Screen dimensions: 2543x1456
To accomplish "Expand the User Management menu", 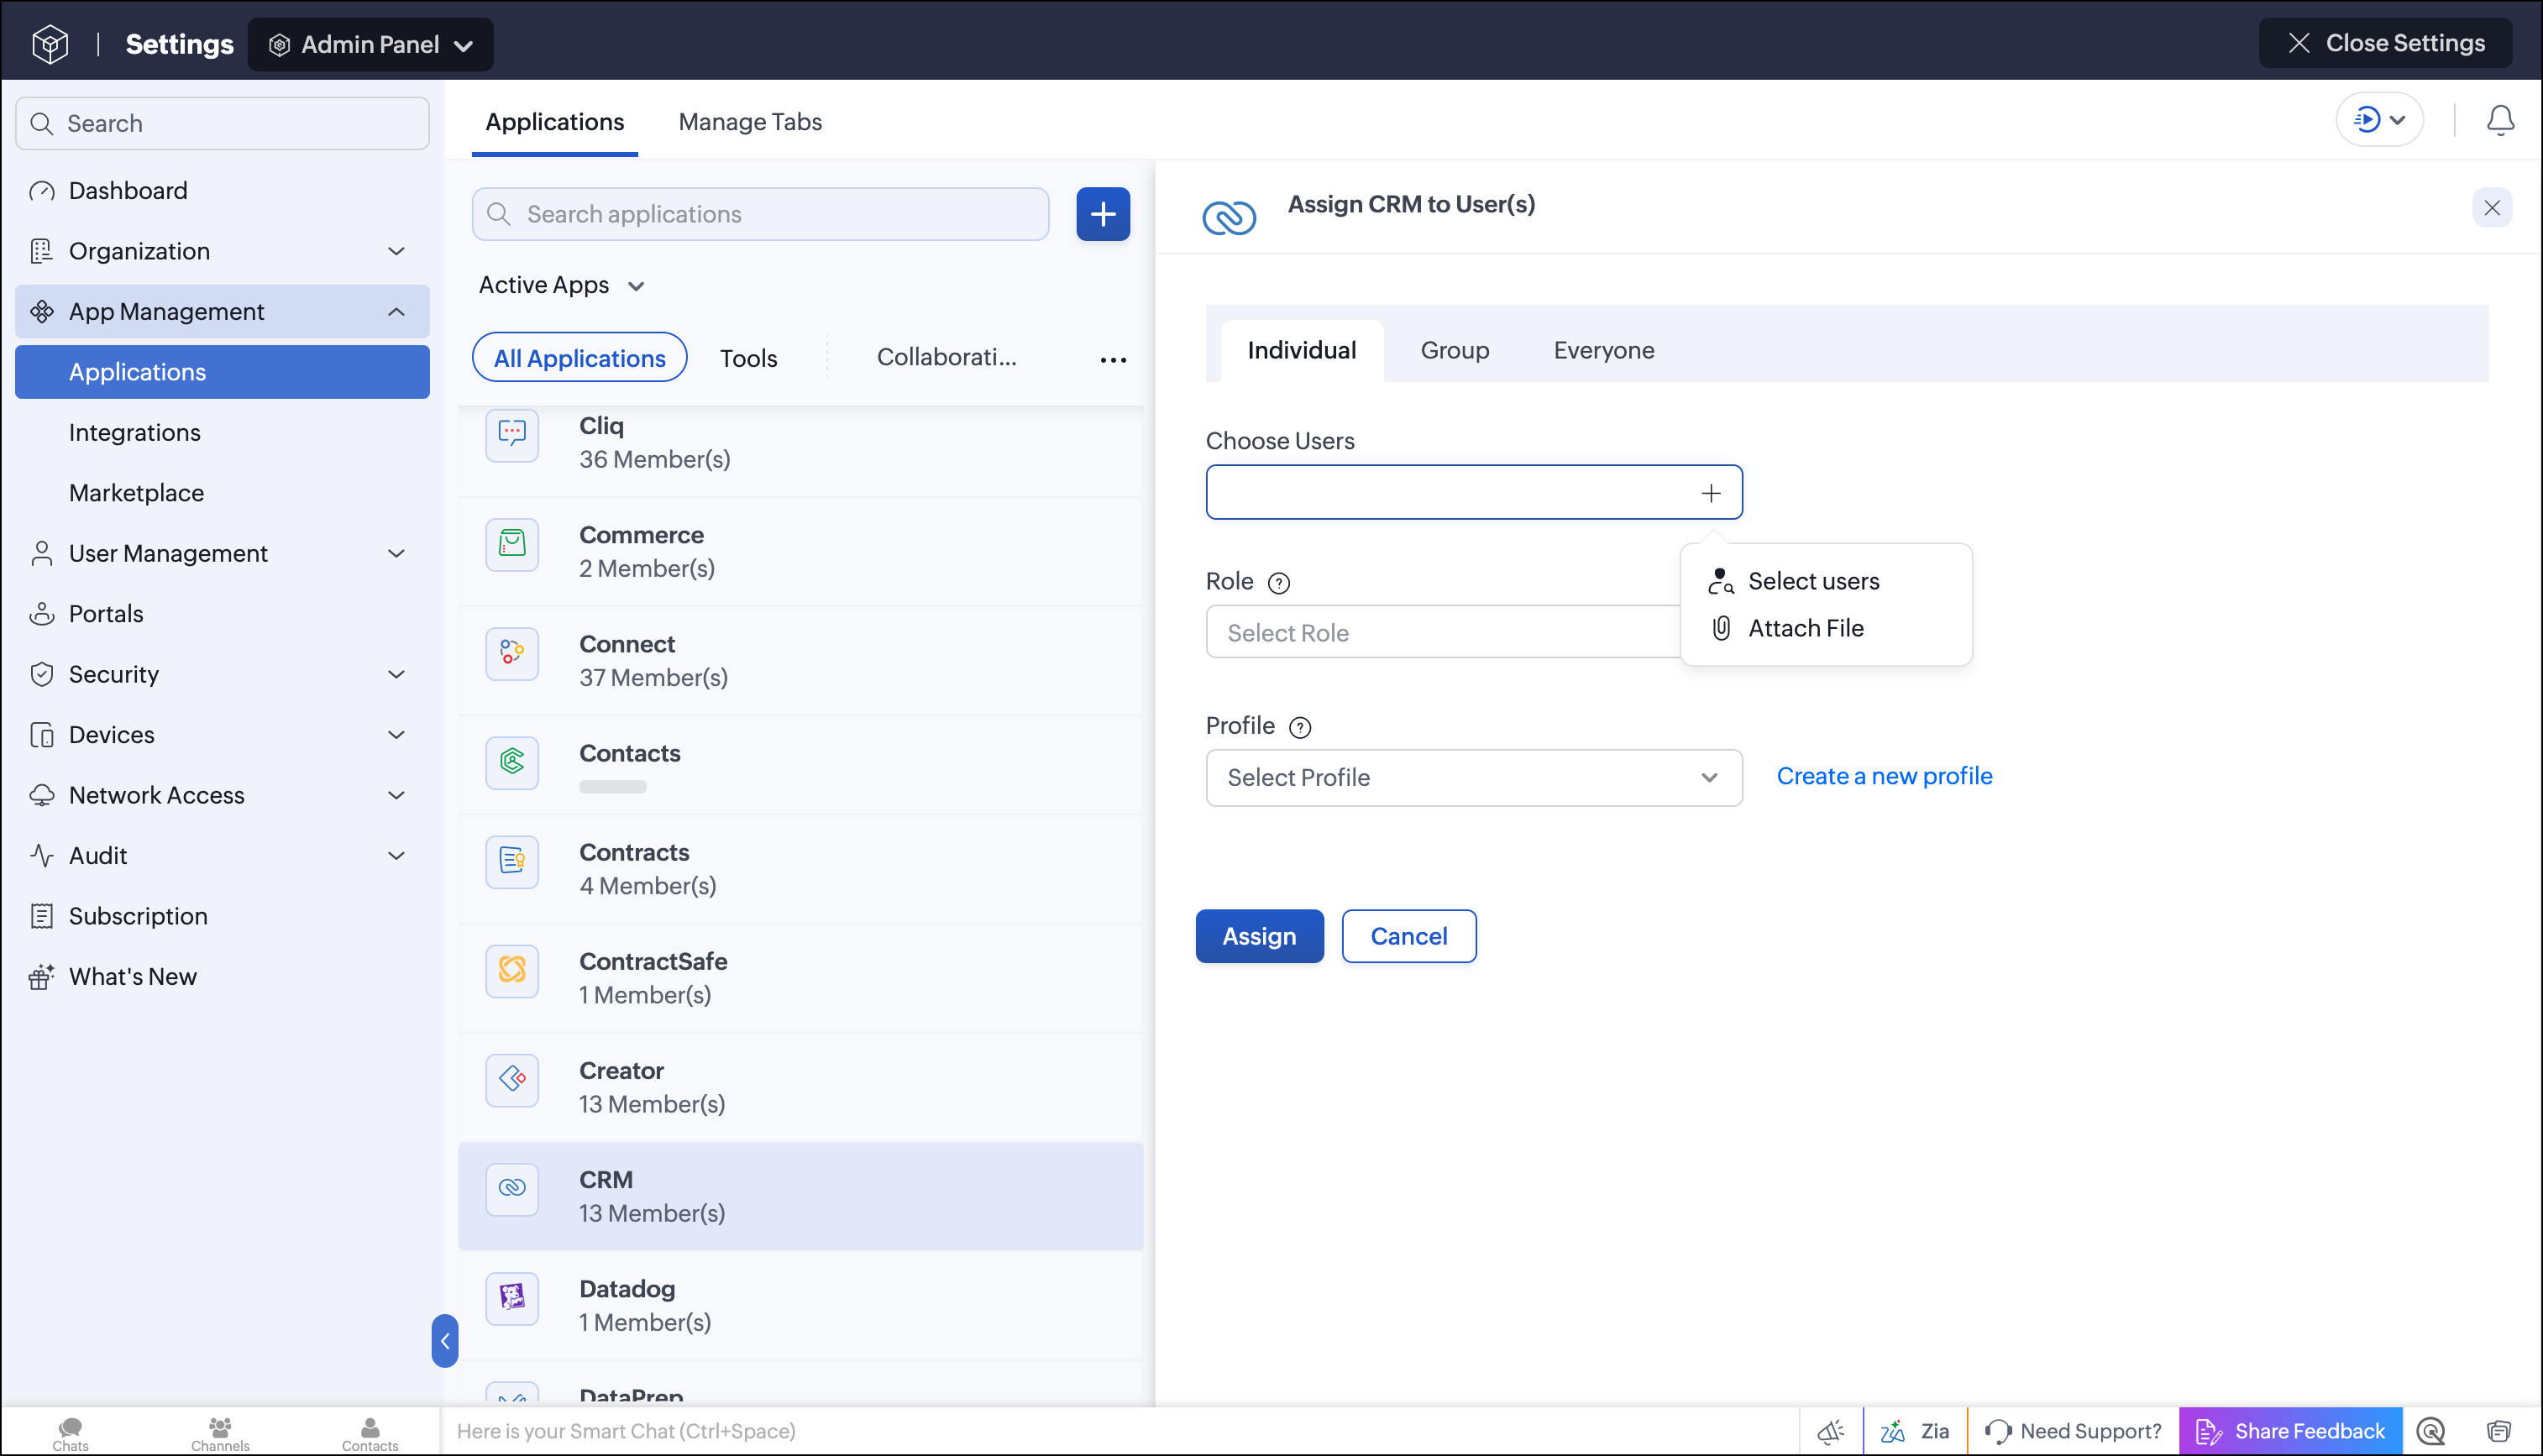I will tap(222, 553).
